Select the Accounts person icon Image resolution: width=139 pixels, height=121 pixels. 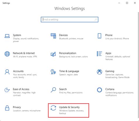coord(7,72)
